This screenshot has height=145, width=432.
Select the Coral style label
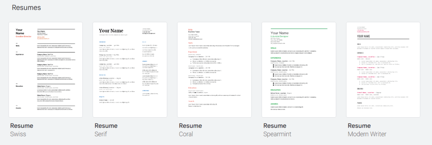[x=186, y=134]
